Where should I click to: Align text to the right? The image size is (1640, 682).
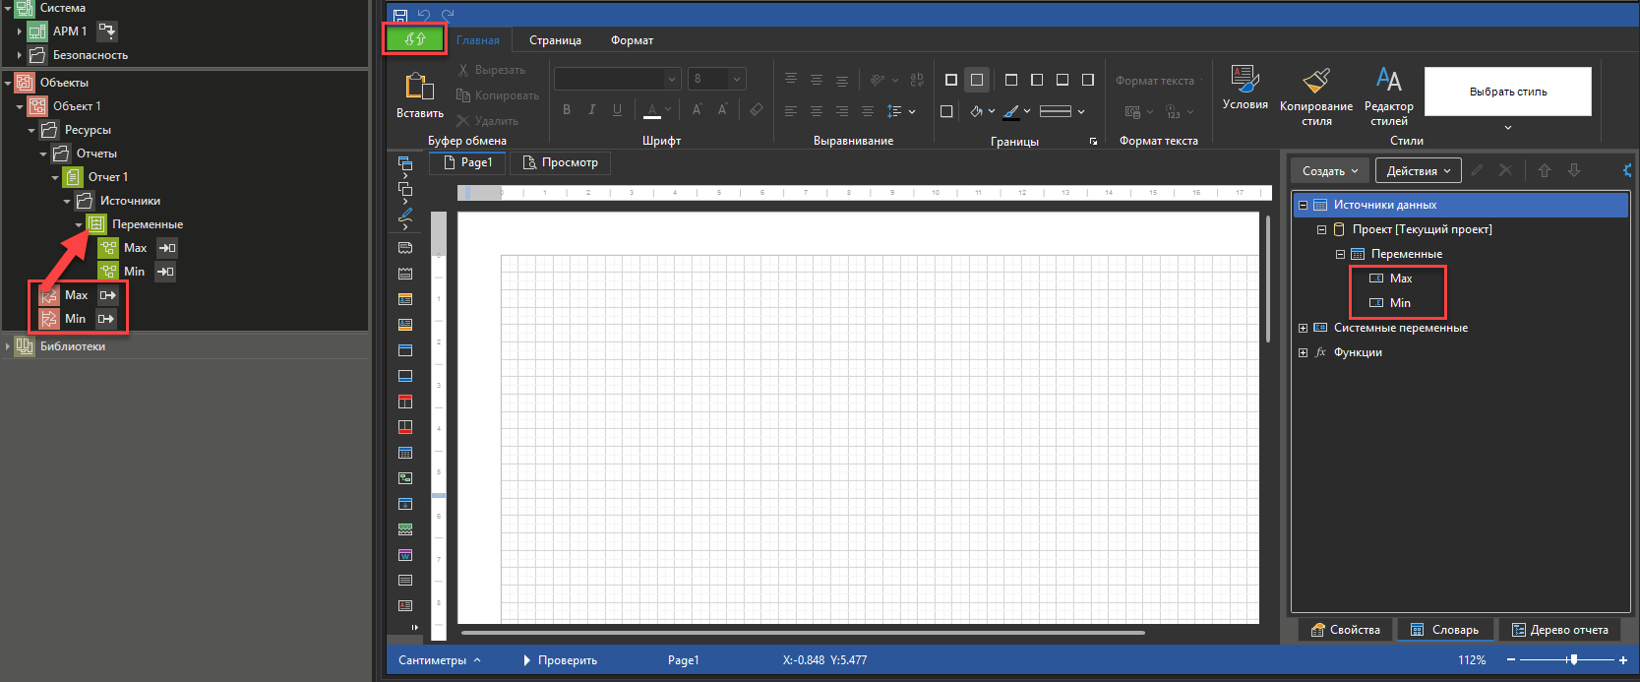tap(842, 111)
